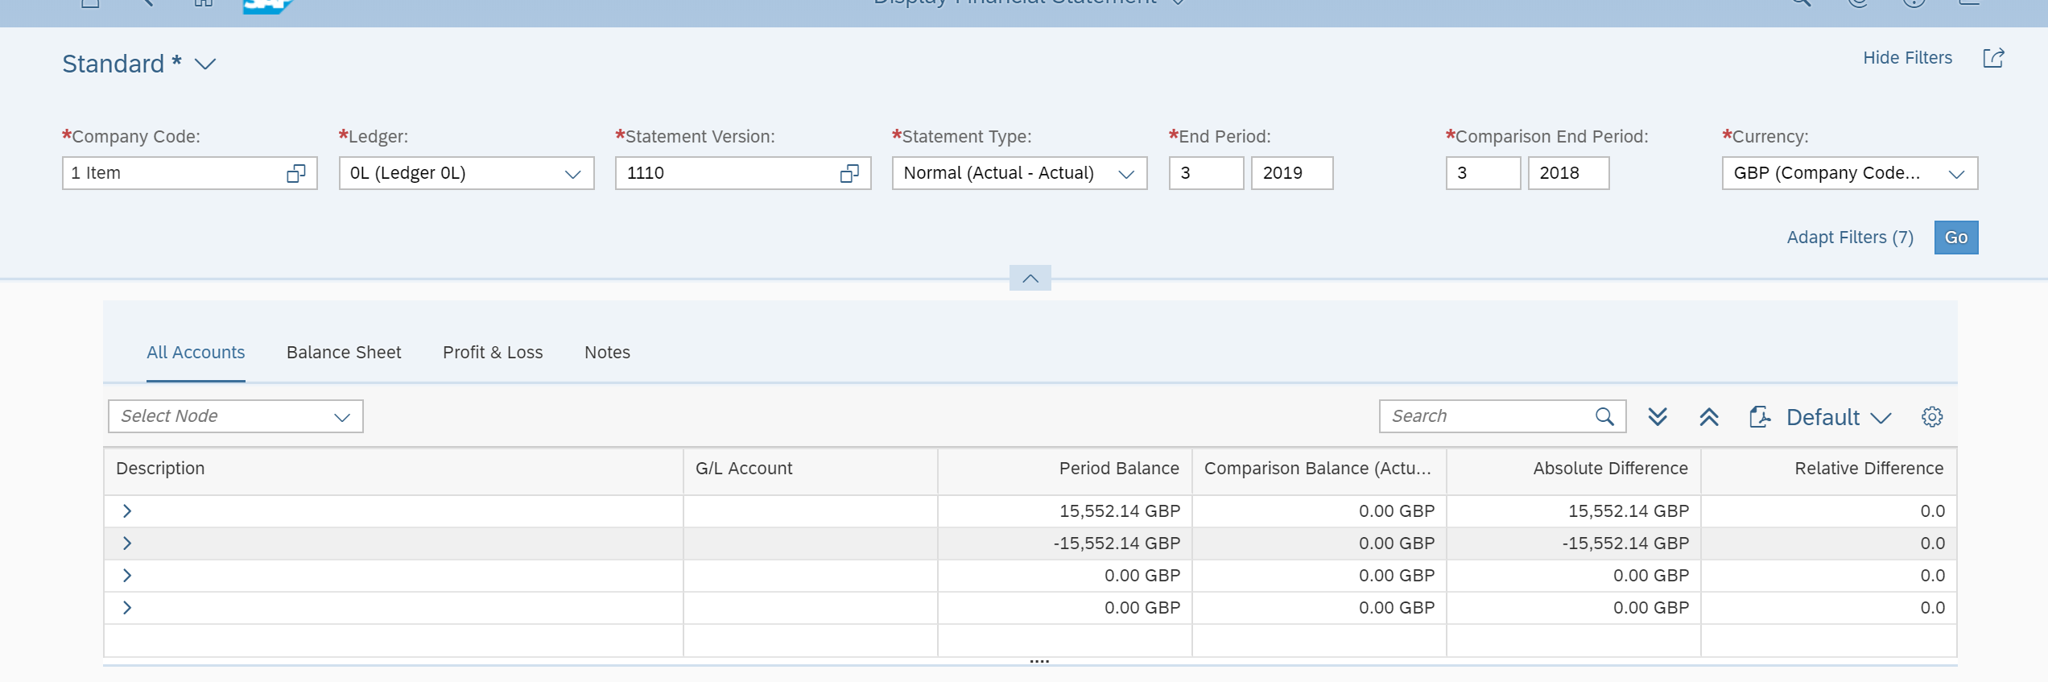Click the End Period year 2019 field
This screenshot has width=2048, height=682.
[x=1292, y=173]
